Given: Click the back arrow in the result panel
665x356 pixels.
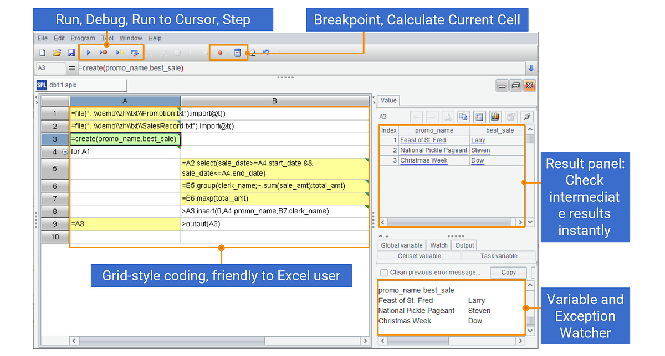Looking at the screenshot, I should (416, 117).
